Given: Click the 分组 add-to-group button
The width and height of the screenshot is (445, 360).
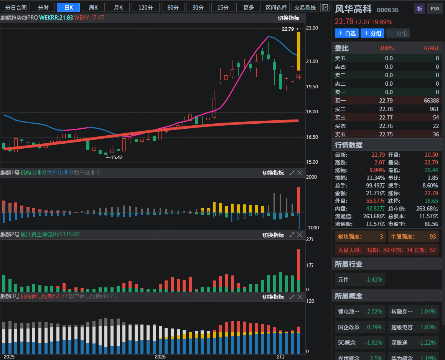Looking at the screenshot, I should click(372, 33).
